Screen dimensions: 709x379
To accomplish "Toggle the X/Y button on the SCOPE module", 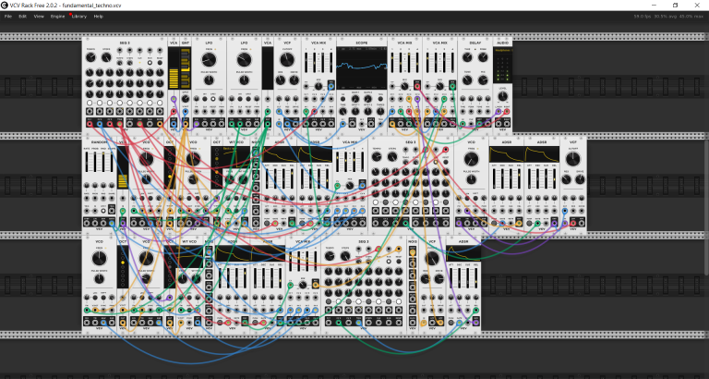I will click(342, 99).
